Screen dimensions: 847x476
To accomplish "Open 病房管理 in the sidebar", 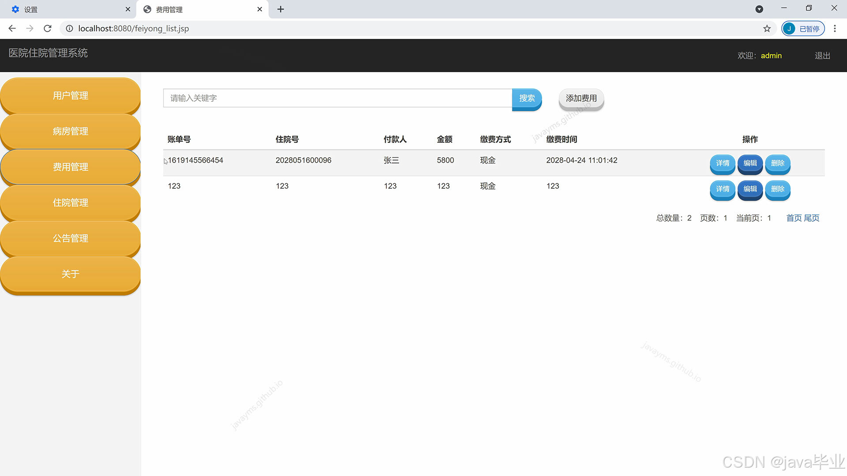I will [70, 131].
